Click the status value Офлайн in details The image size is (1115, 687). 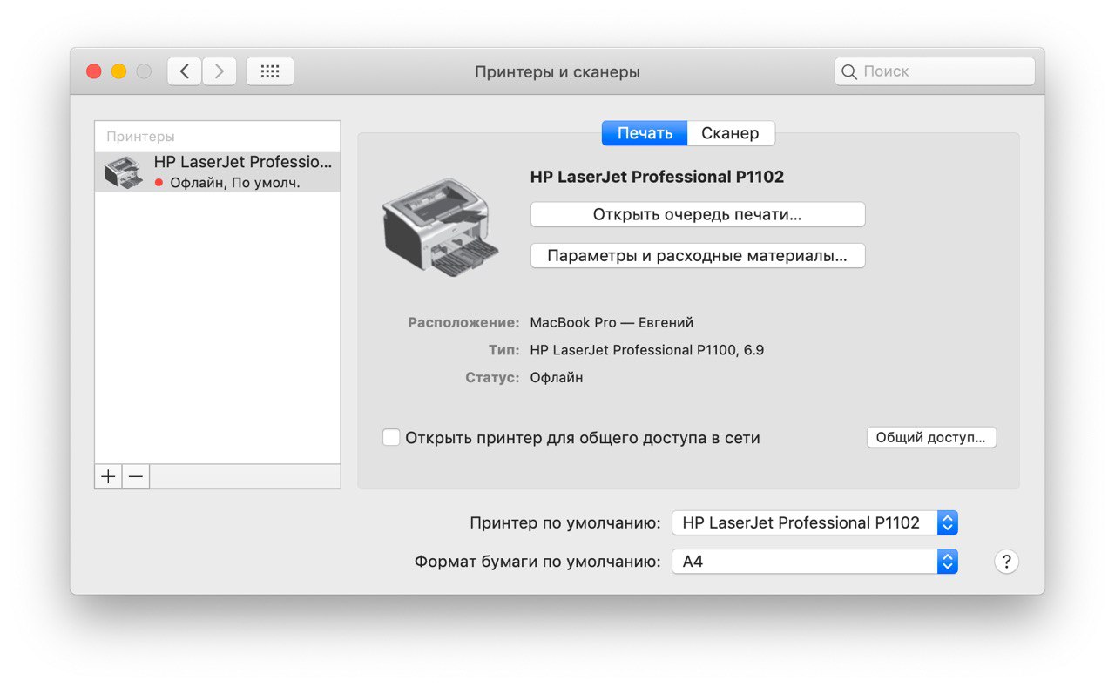pyautogui.click(x=557, y=377)
